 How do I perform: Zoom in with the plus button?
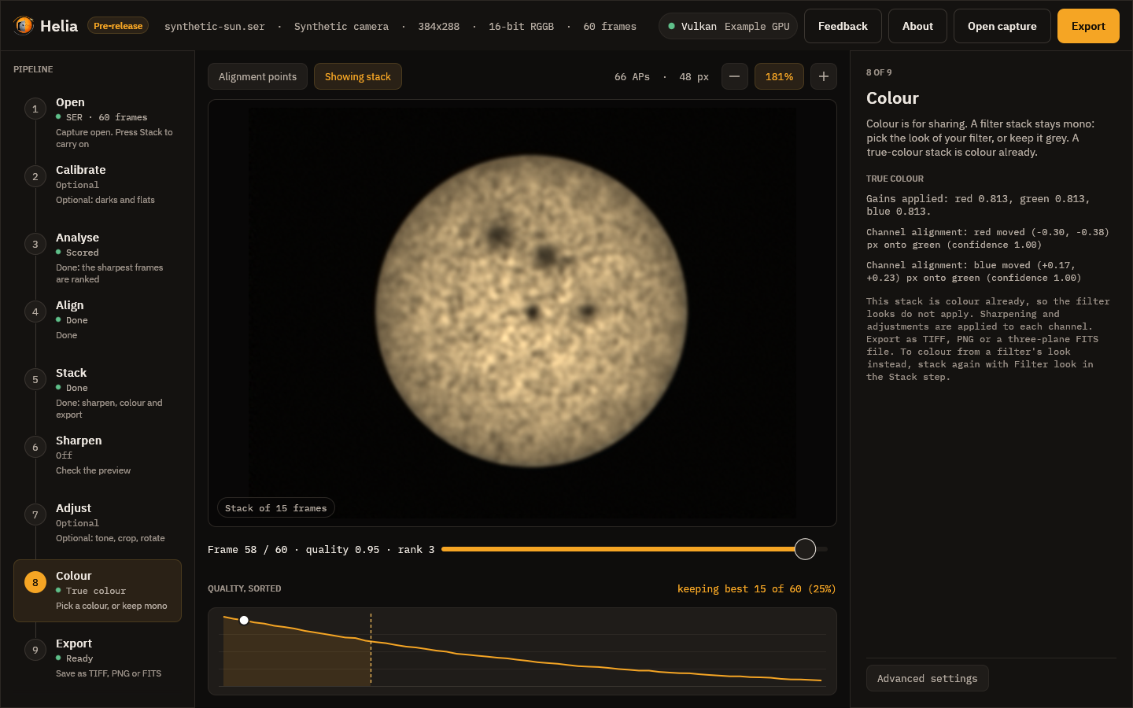[823, 76]
